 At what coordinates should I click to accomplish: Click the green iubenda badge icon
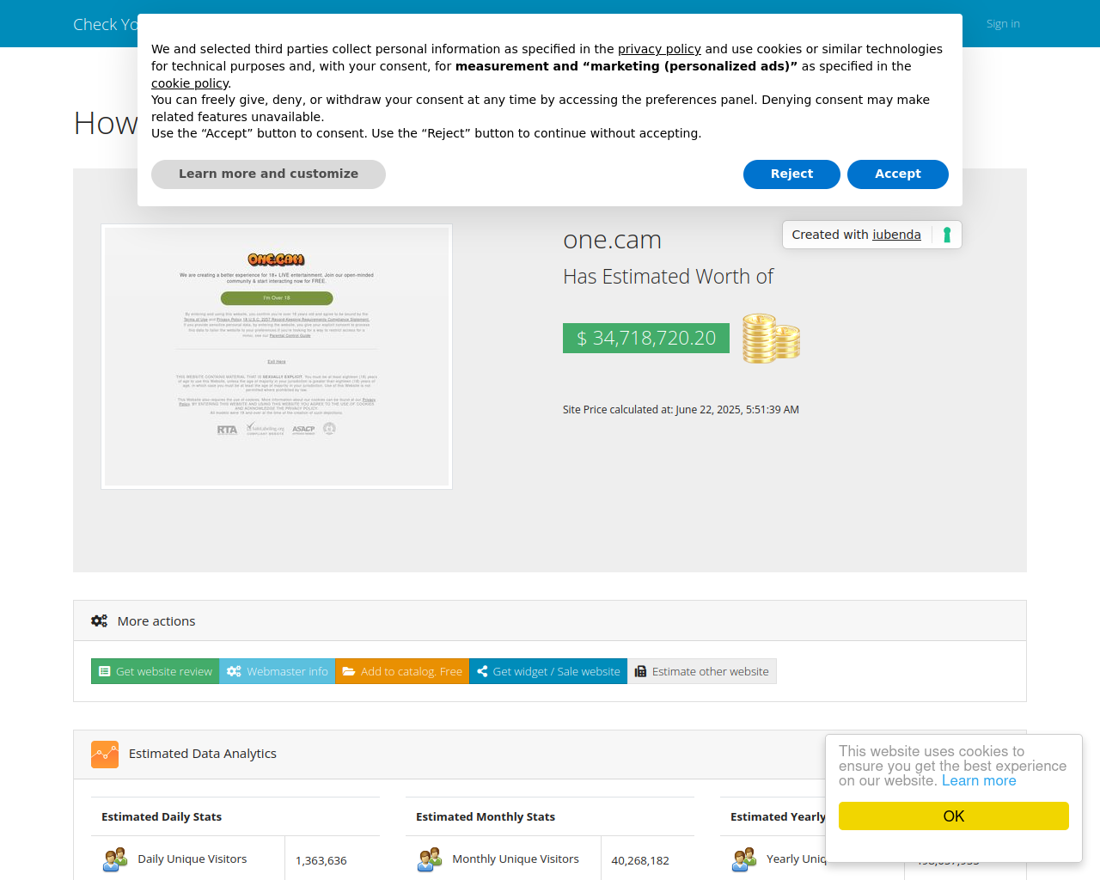(947, 235)
